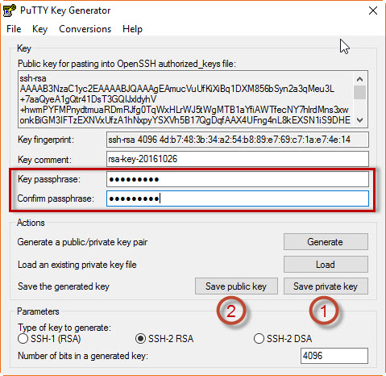The image size is (386, 376).
Task: Click the Key comment text field
Action: point(238,159)
